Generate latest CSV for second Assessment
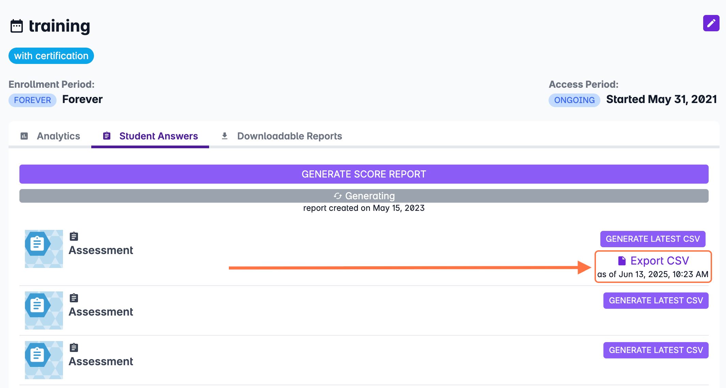 (x=656, y=301)
